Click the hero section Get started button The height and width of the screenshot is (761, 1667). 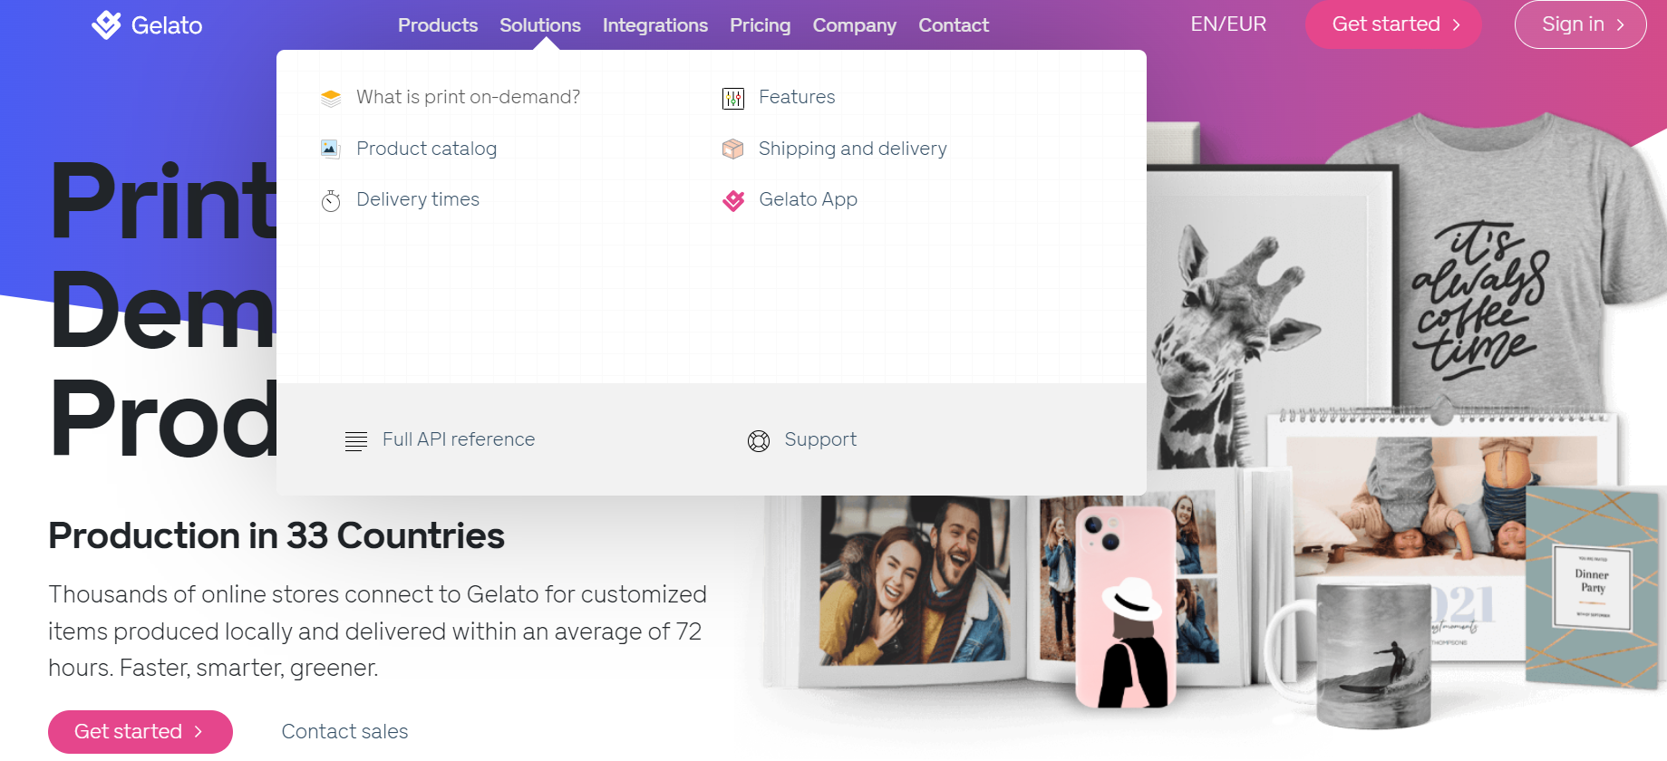[141, 732]
